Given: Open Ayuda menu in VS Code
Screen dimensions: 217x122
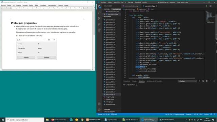Looking at the screenshot, I should tap(144, 2).
